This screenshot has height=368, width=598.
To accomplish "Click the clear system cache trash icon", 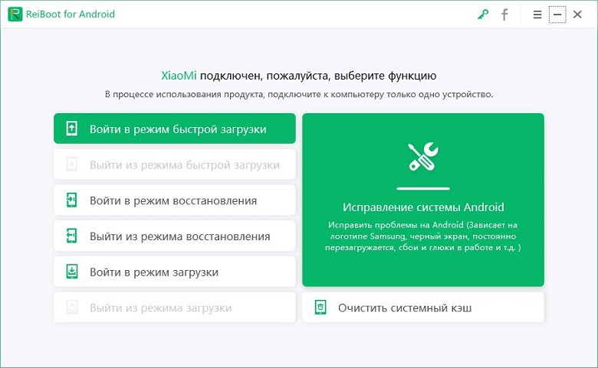I will pos(320,307).
